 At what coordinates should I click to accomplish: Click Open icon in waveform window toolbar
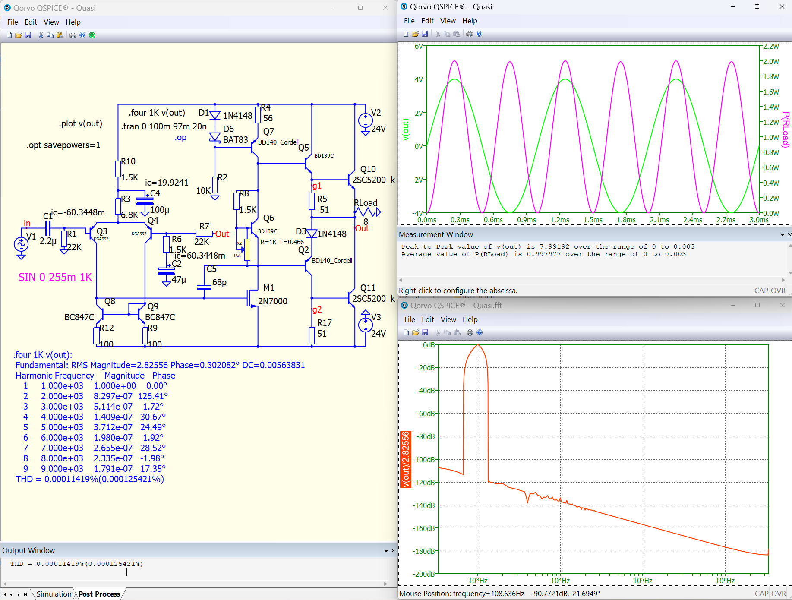[x=415, y=34]
